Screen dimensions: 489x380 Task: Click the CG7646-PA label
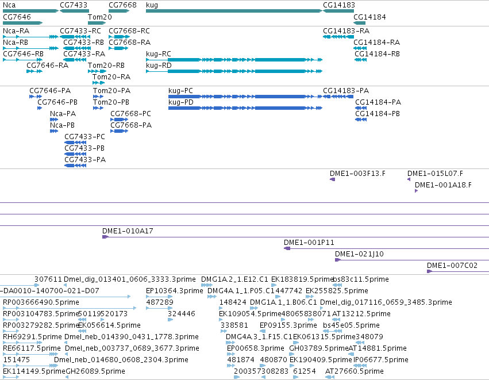coord(50,90)
